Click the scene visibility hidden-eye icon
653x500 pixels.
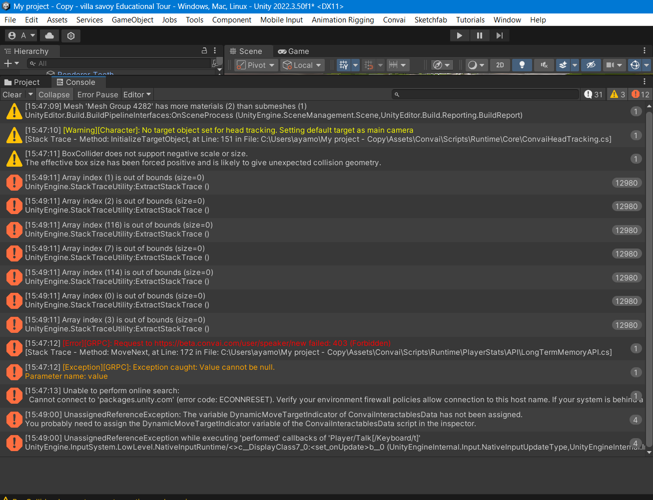tap(591, 65)
